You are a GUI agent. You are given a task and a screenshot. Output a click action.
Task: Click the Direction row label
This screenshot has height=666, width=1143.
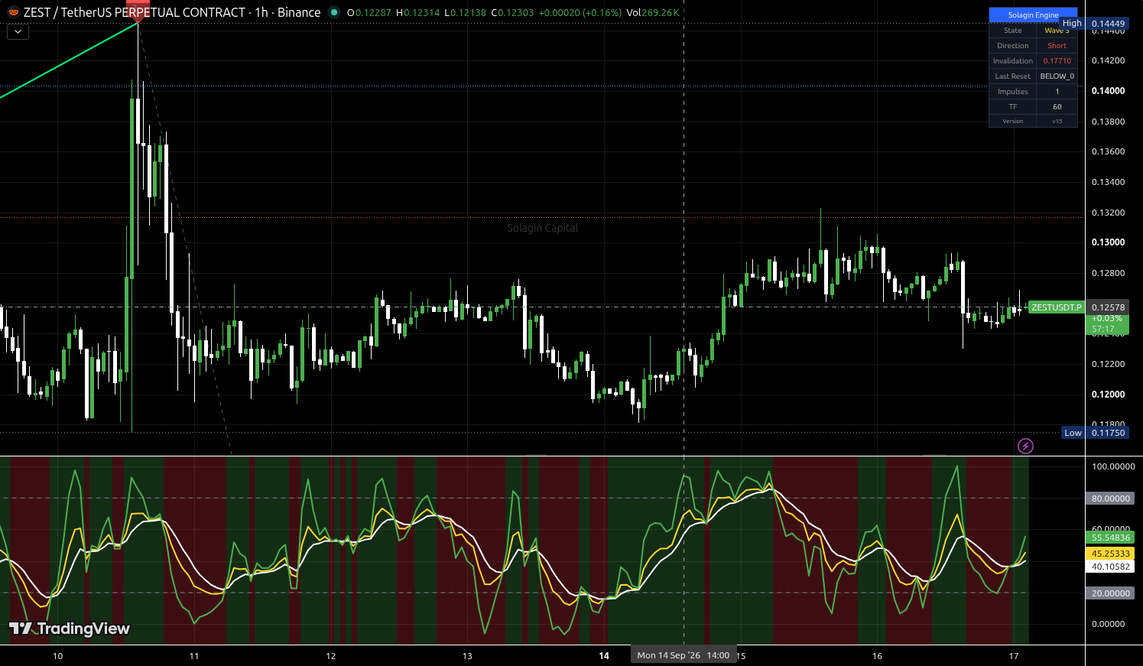tap(1013, 46)
